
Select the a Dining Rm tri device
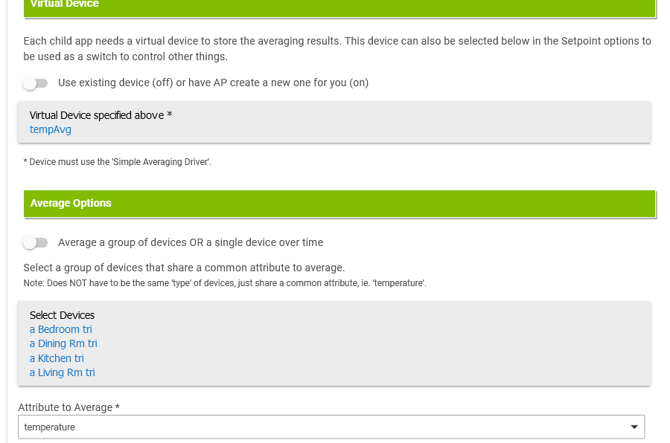click(x=63, y=343)
